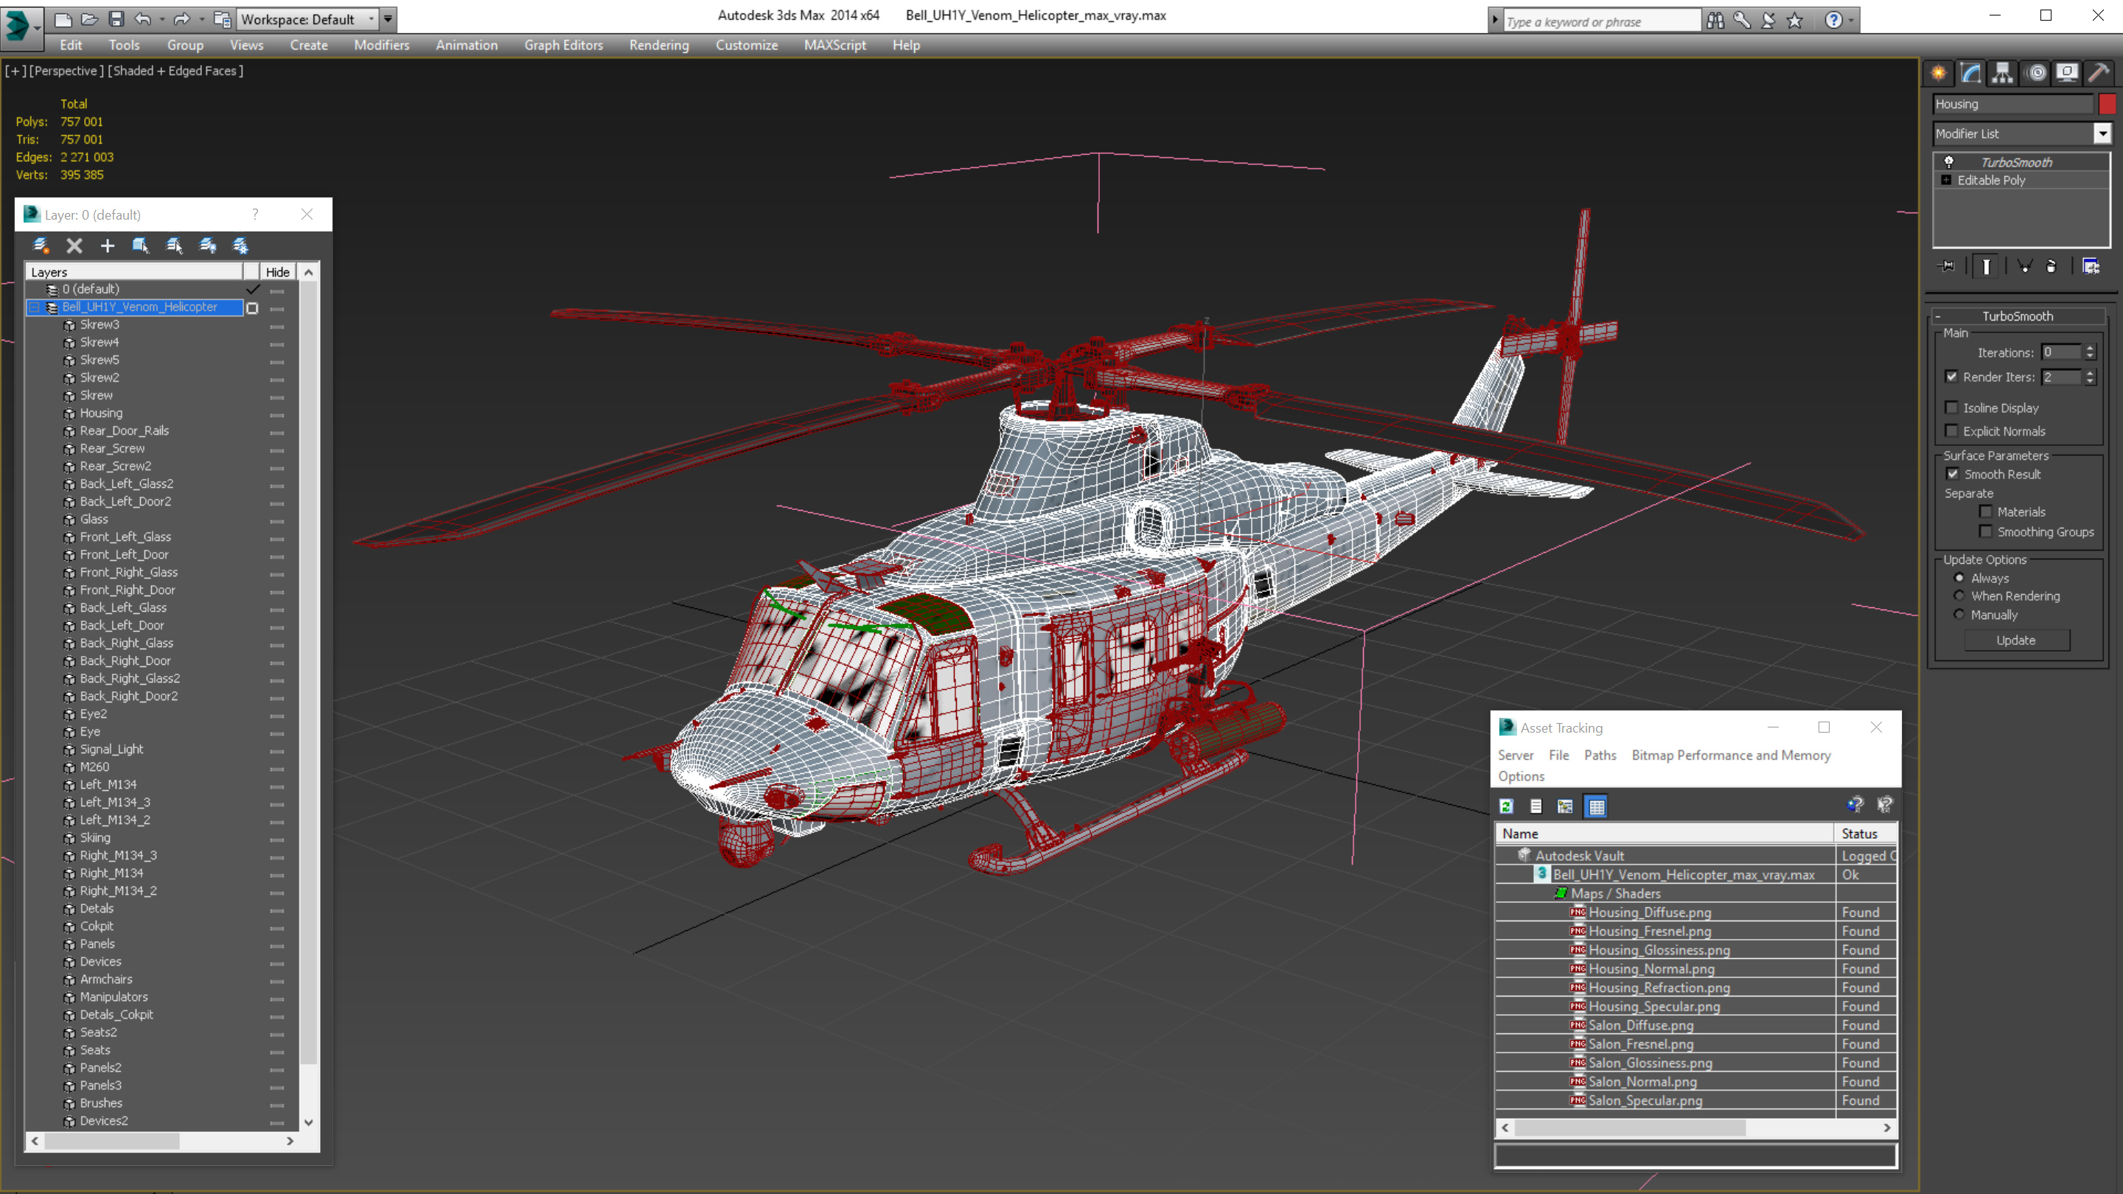This screenshot has width=2123, height=1194.
Task: Click [Shaded + Edged Faces] viewport label
Action: tap(175, 71)
